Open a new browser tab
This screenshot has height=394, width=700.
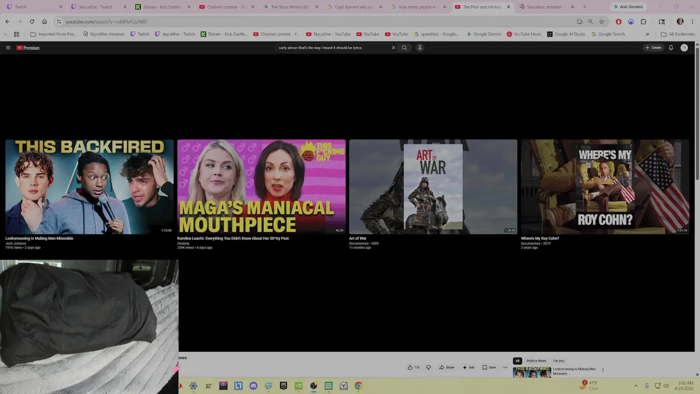(585, 7)
